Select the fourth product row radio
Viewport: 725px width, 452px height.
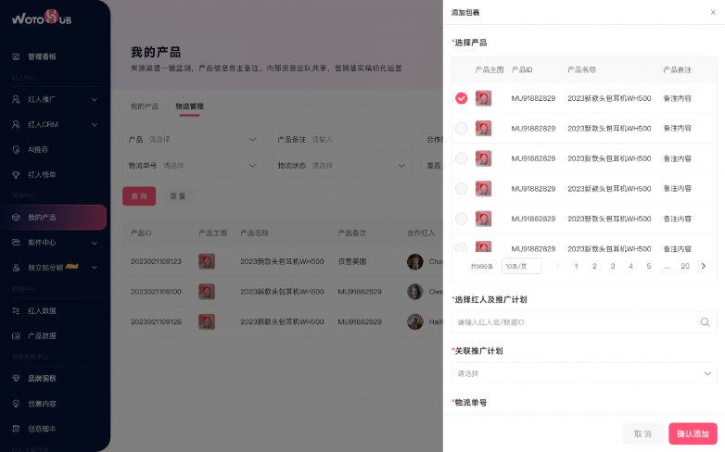462,189
